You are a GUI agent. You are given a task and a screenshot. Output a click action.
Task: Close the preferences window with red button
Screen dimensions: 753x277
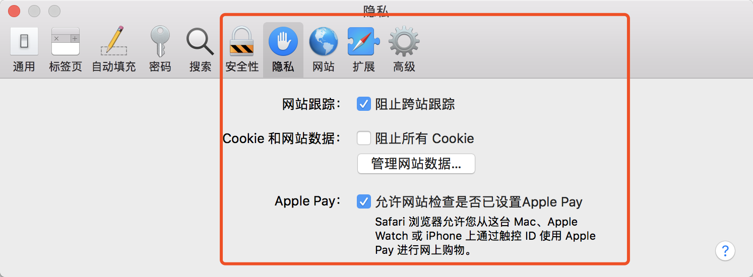[14, 11]
